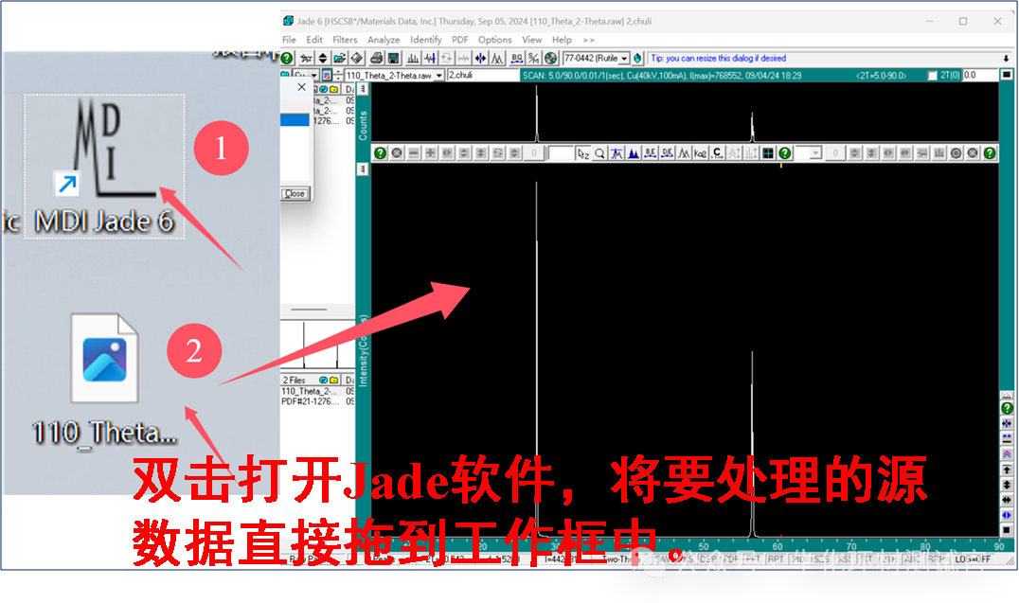The height and width of the screenshot is (603, 1019).
Task: Toggle the LOG=OFF status indicator
Action: (973, 559)
